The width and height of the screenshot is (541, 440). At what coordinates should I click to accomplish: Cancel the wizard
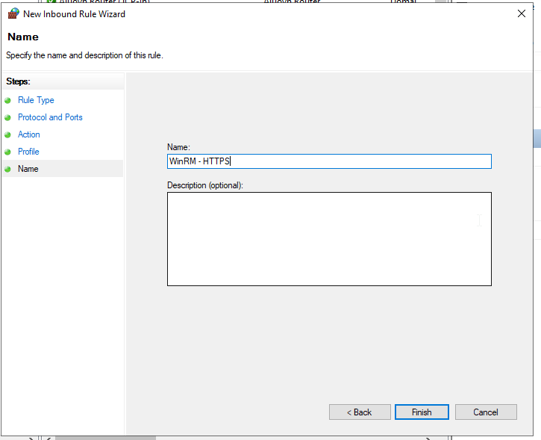[486, 412]
